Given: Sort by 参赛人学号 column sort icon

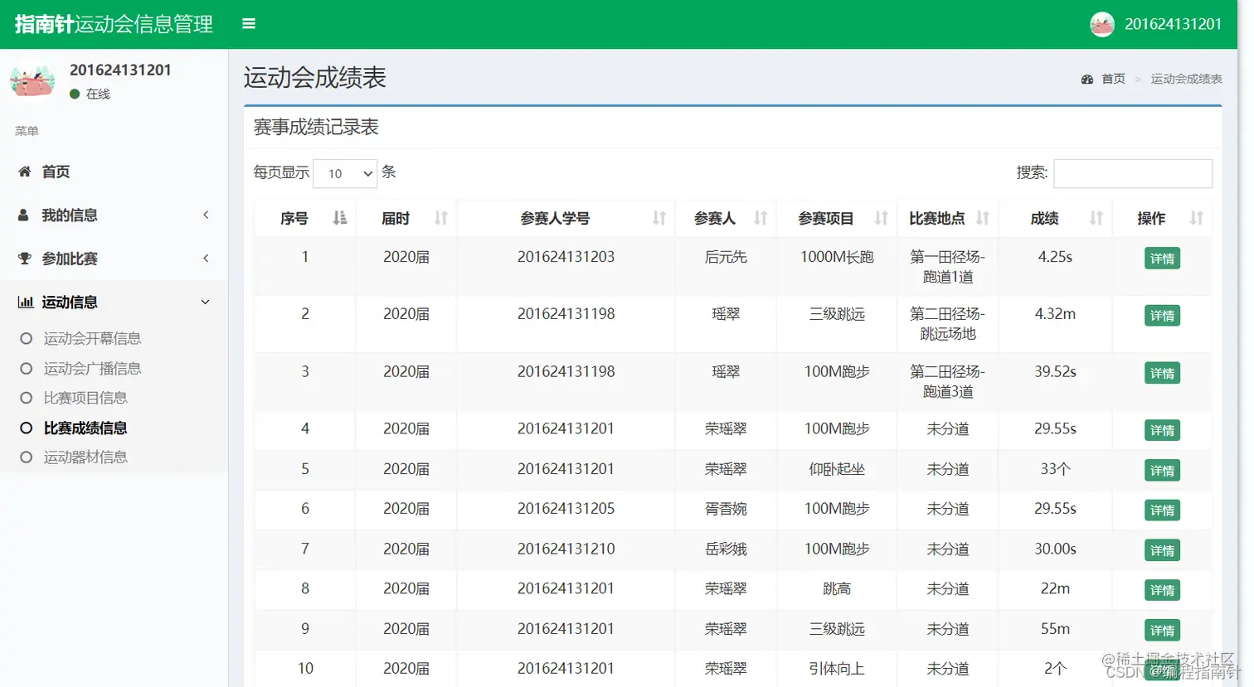Looking at the screenshot, I should (659, 218).
